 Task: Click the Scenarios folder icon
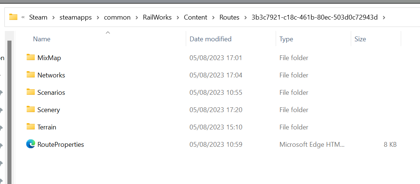(x=30, y=92)
